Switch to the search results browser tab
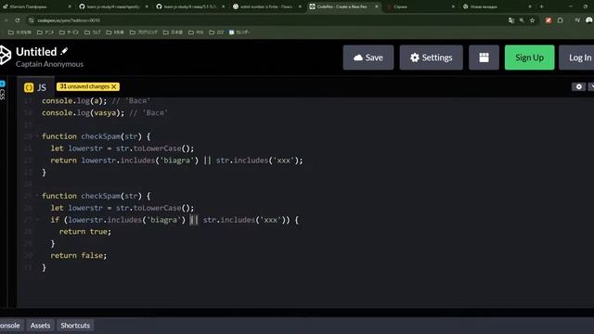The width and height of the screenshot is (594, 334). tap(266, 6)
